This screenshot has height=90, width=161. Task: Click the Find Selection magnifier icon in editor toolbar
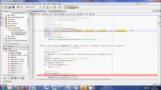(55, 14)
